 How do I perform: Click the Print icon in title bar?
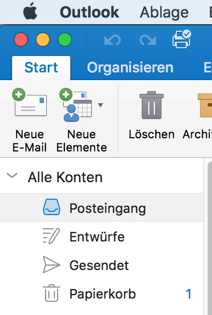pyautogui.click(x=182, y=39)
